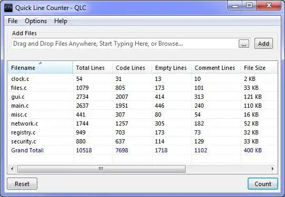Click the 400 KB total size
Viewport: 285px width, 197px height.
(x=252, y=150)
